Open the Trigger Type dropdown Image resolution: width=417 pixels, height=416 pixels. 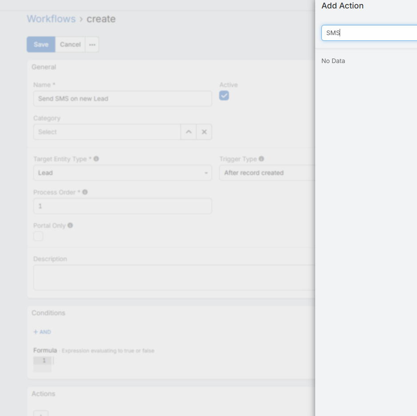267,173
